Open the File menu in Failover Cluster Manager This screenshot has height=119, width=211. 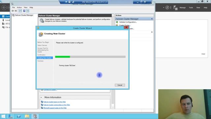(x=14, y=7)
